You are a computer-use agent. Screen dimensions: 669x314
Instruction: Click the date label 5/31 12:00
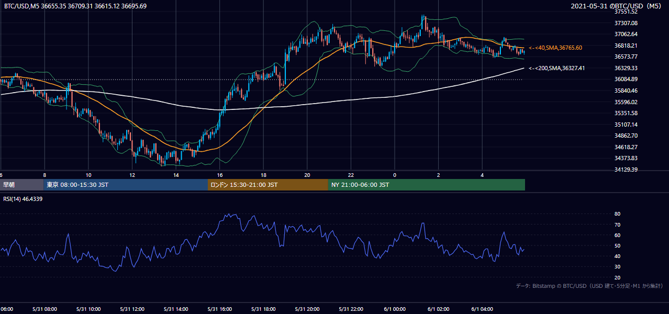click(x=132, y=309)
